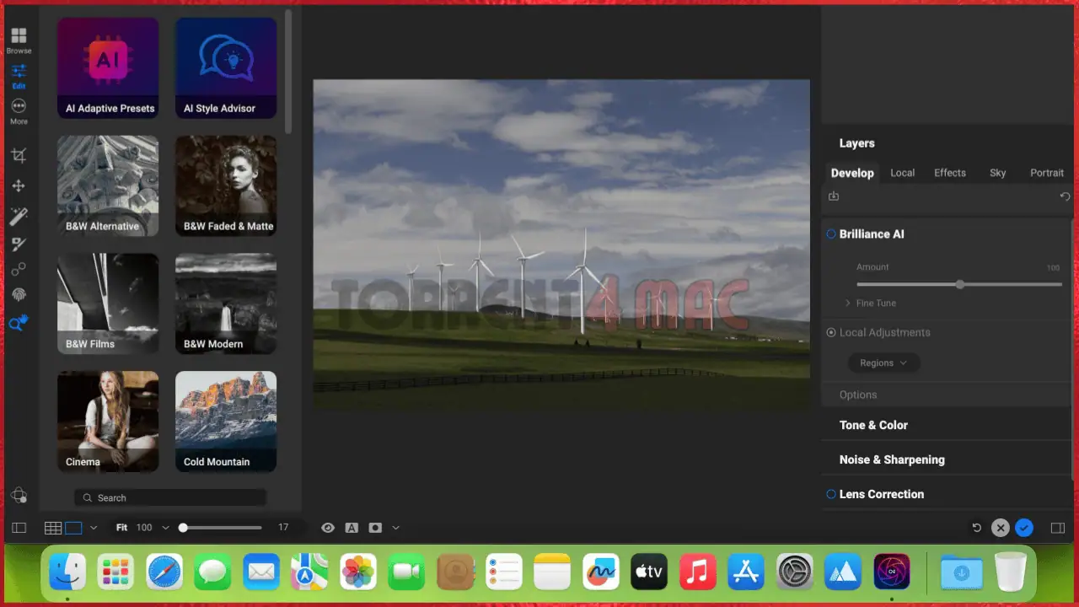Click the More icon in the sidebar
The image size is (1079, 607).
19,108
